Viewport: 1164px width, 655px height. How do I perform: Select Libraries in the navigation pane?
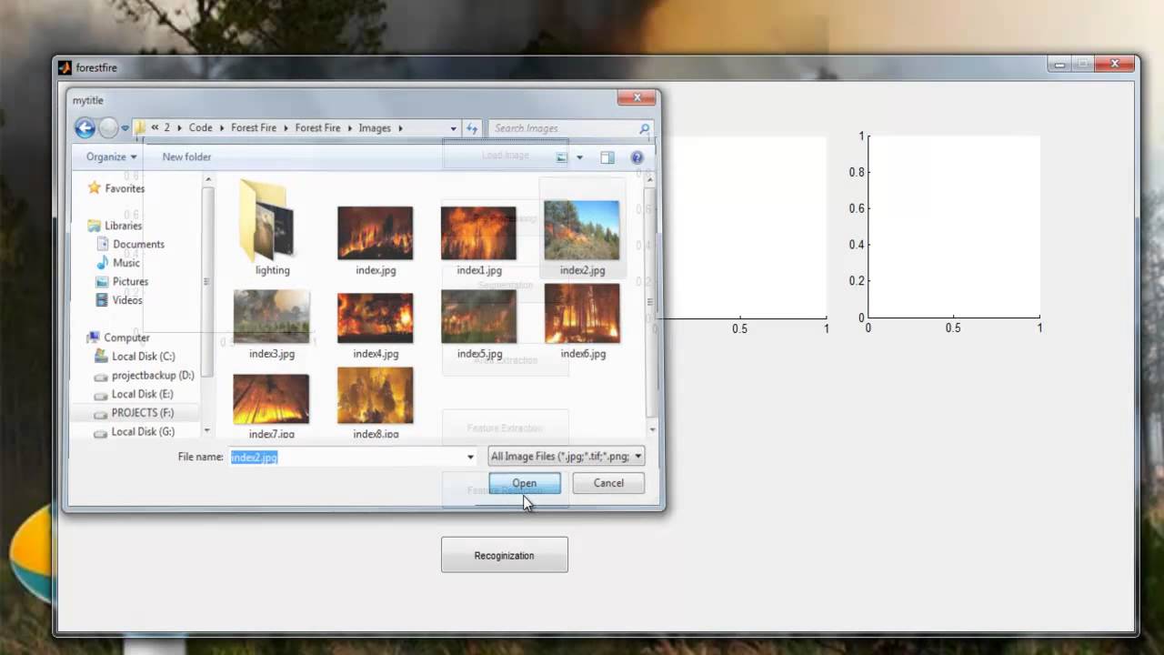123,226
